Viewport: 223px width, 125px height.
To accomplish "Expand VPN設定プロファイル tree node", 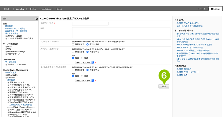I will [8, 115].
